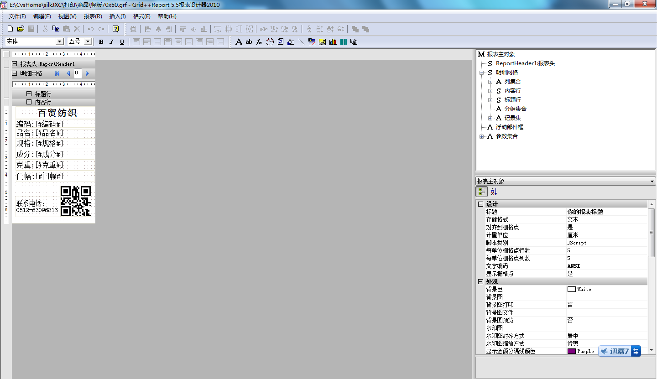Viewport: 657px width, 379px height.
Task: Expand the 记录集 tree node
Action: 490,118
